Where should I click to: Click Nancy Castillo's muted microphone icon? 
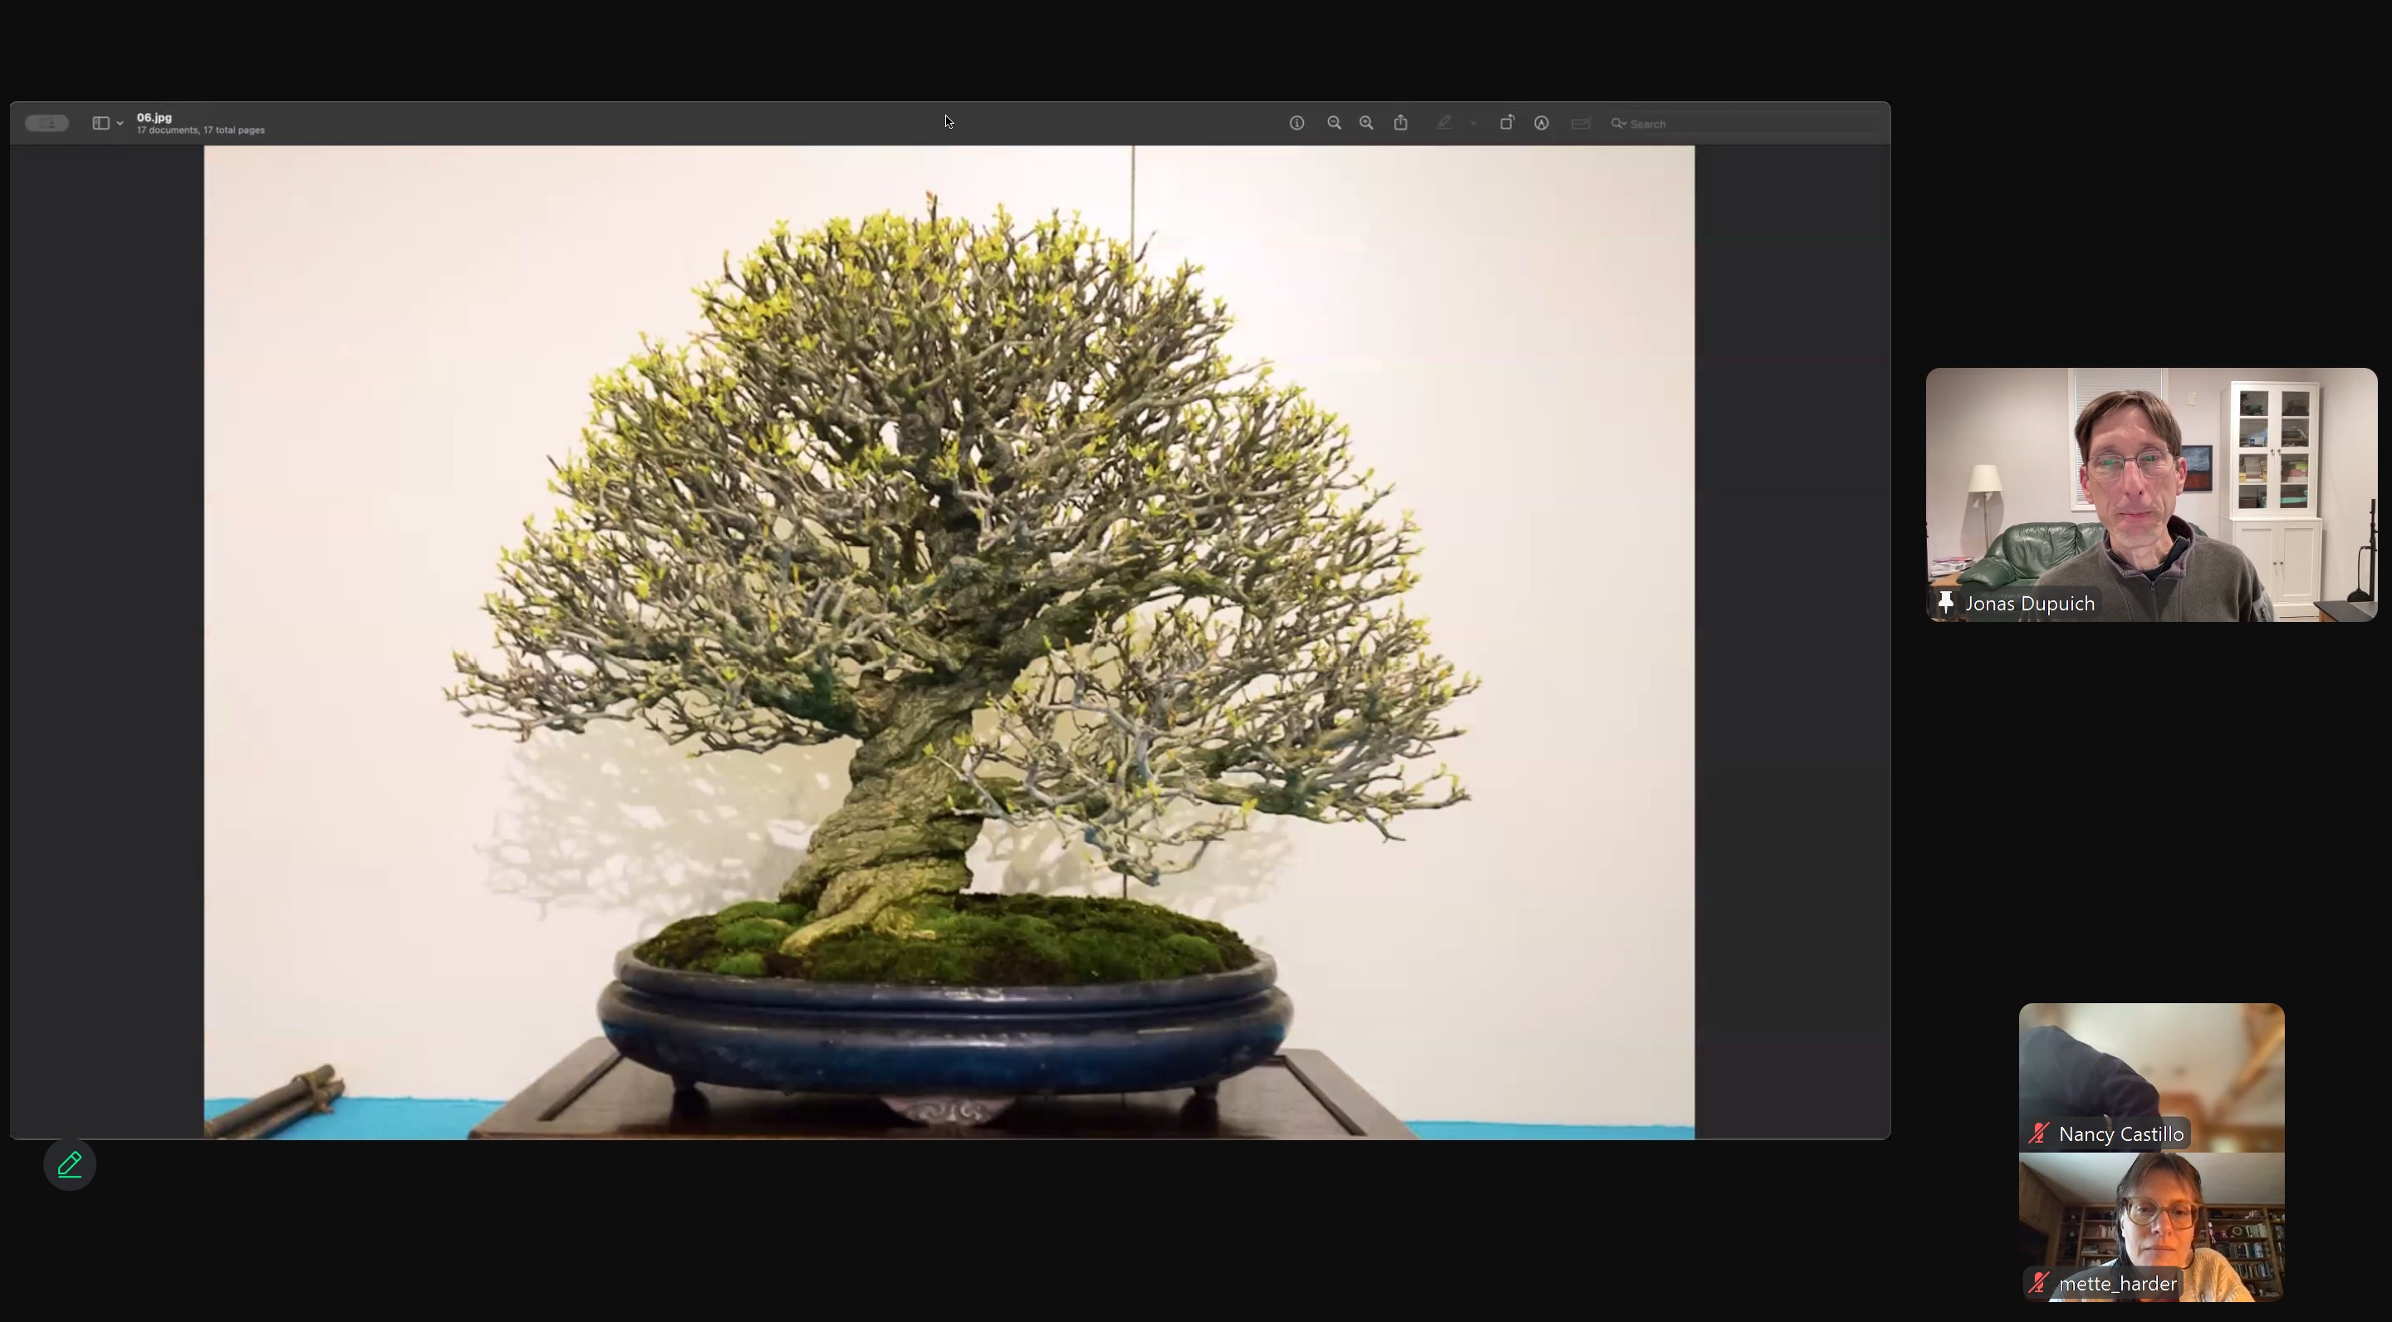(x=2039, y=1133)
